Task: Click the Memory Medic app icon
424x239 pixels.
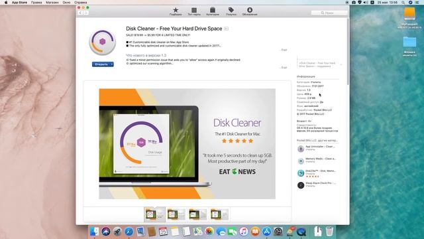Action: (x=301, y=161)
